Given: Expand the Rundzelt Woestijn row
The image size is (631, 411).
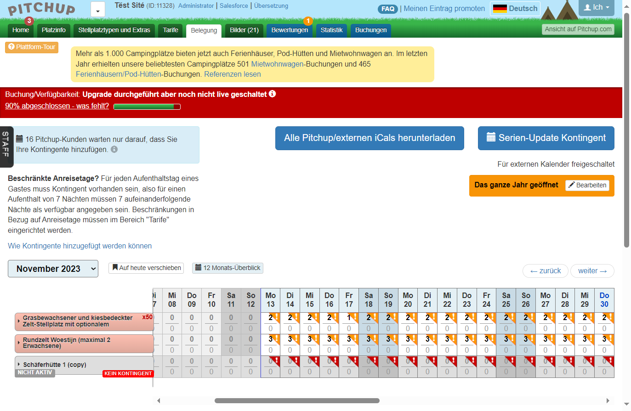Looking at the screenshot, I should click(x=19, y=343).
